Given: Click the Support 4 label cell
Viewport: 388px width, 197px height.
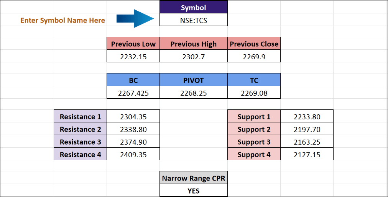Looking at the screenshot, I should pyautogui.click(x=254, y=154).
